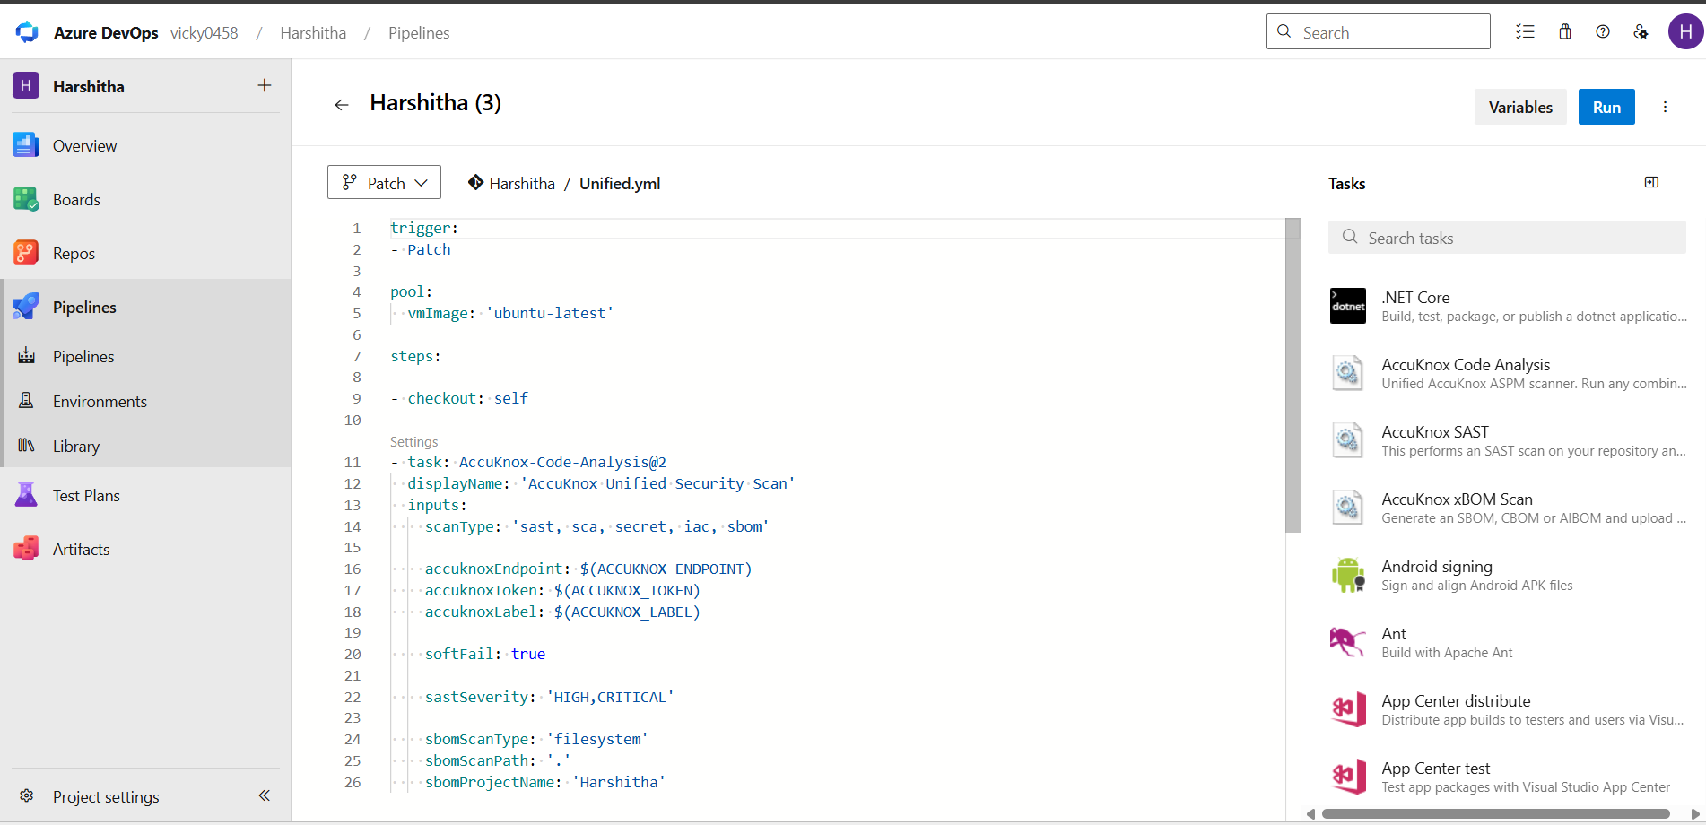Click vicky0458 in the breadcrumb

(205, 32)
